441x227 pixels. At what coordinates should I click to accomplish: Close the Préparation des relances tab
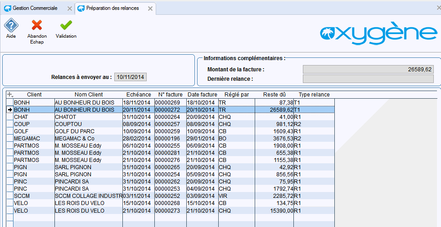tap(150, 9)
